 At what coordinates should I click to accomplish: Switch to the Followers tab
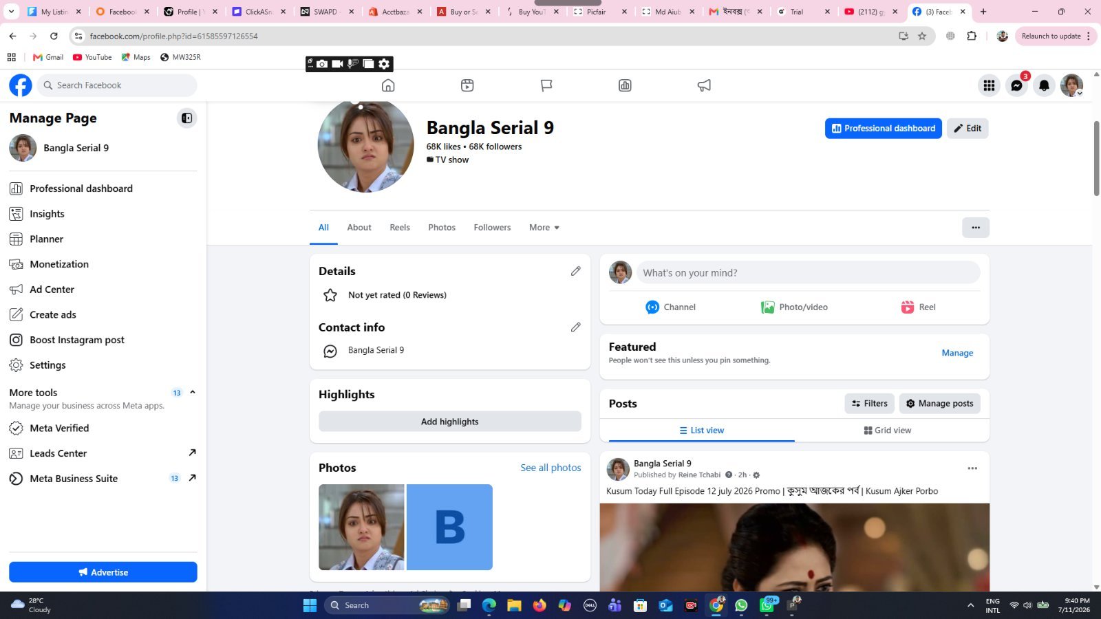[492, 228]
